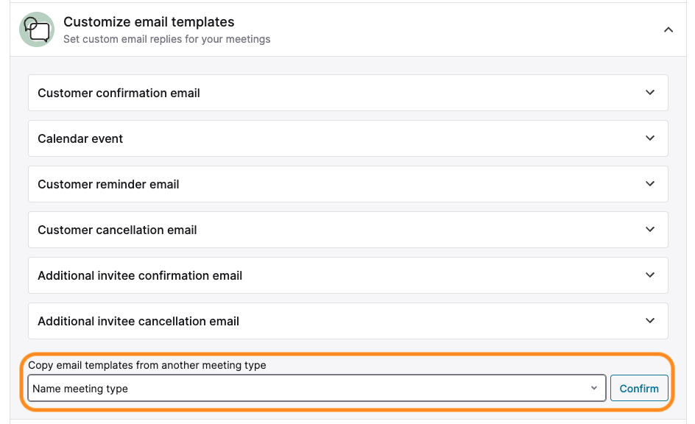Image resolution: width=695 pixels, height=424 pixels.
Task: Click the Confirm button
Action: (x=639, y=388)
